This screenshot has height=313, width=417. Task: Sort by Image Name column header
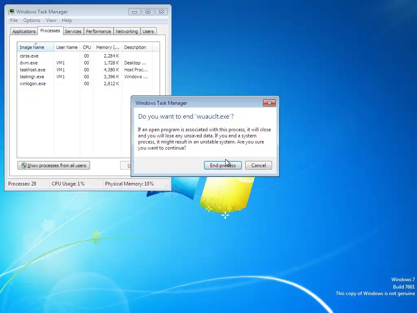coord(36,47)
